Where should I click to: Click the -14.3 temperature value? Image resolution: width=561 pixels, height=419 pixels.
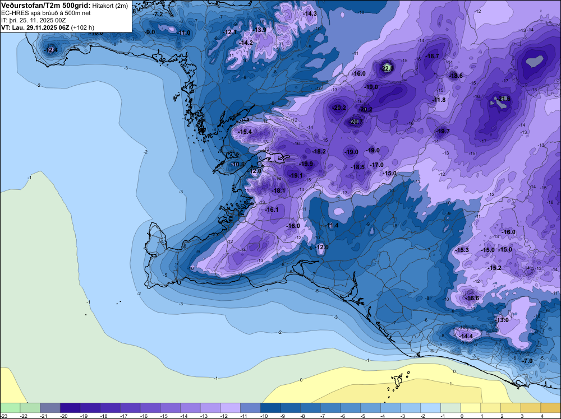310,13
